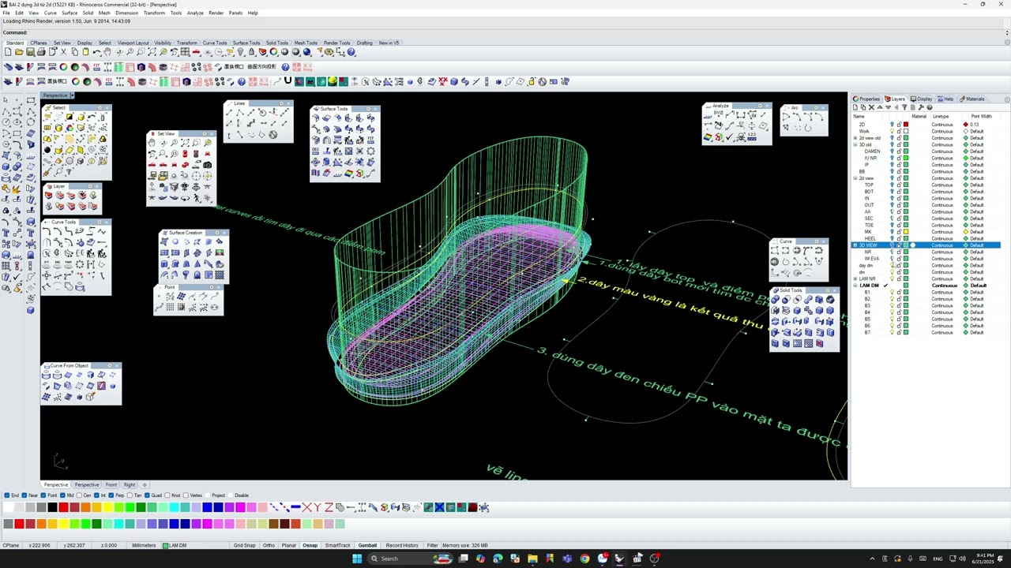This screenshot has height=568, width=1011.
Task: Toggle the End osnap checkbox
Action: (7, 495)
